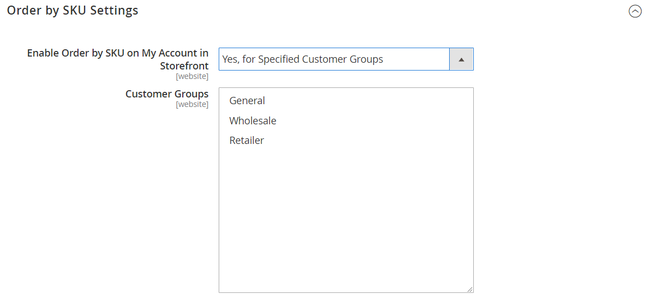Click the blank space right of Retailer option

(x=364, y=141)
